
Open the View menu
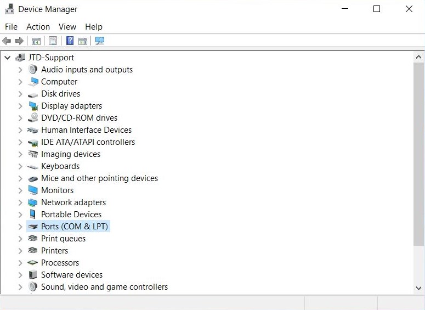point(67,26)
